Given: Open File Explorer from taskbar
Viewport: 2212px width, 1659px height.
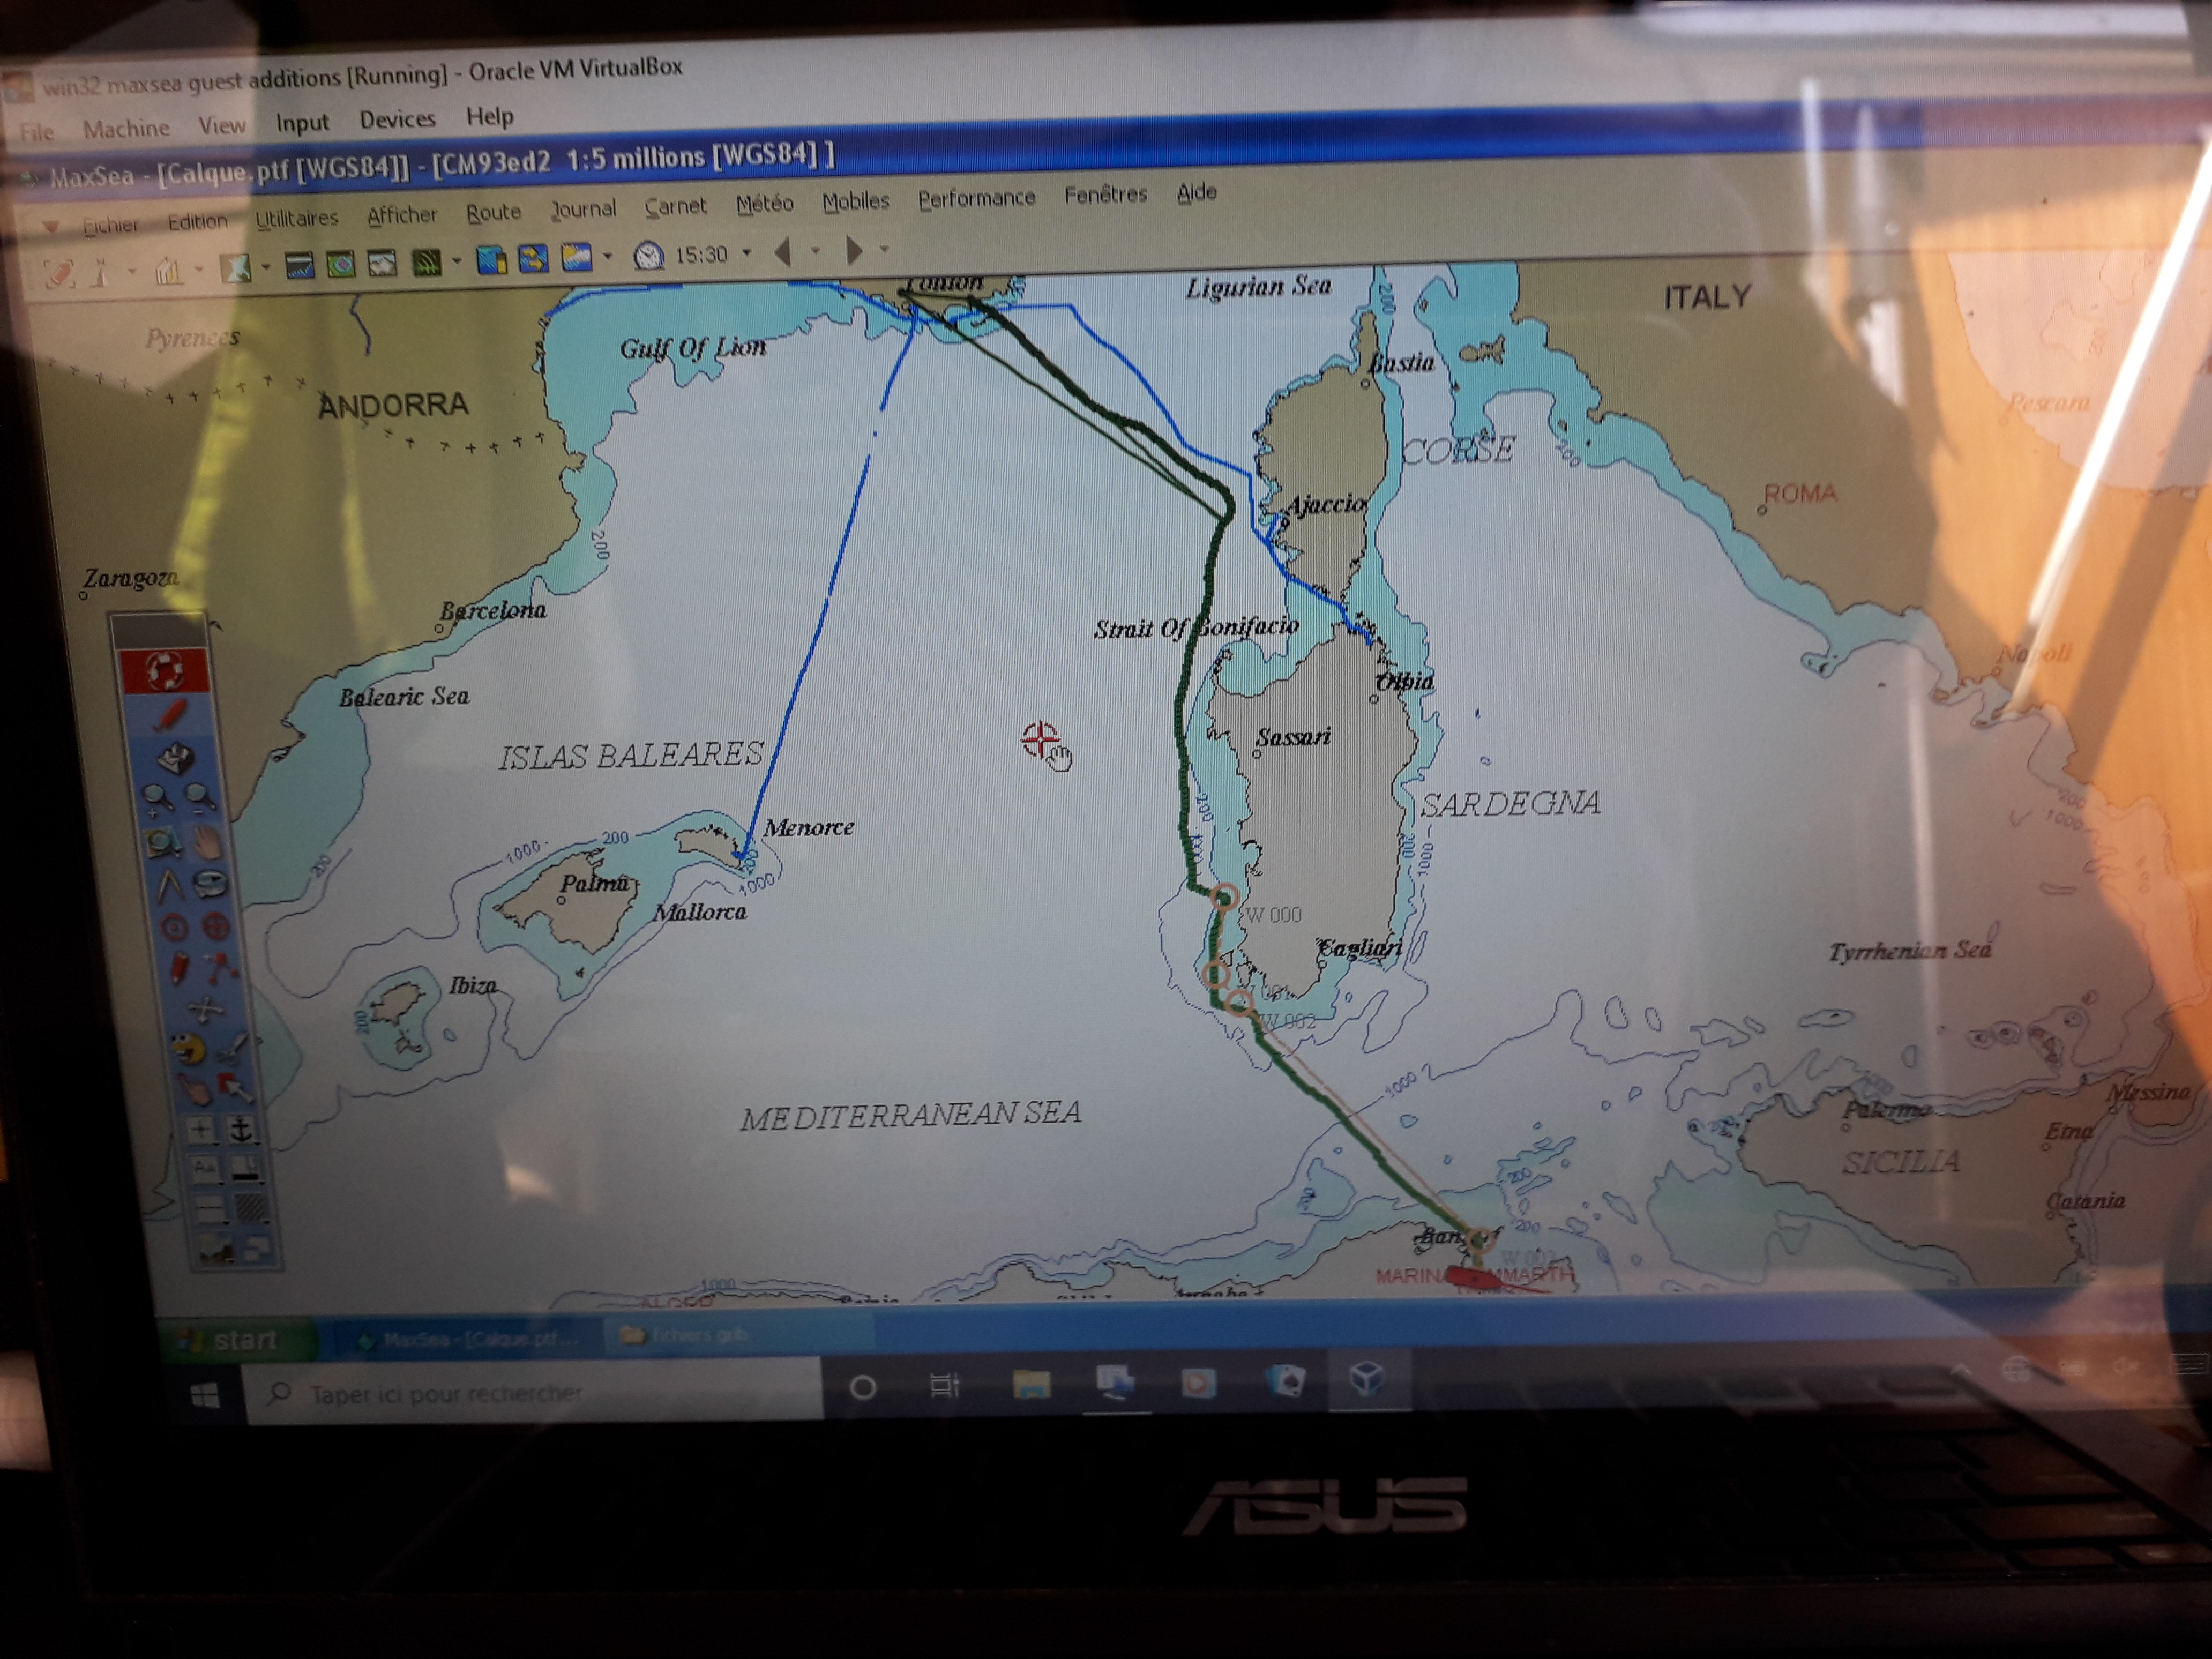Looking at the screenshot, I should click(x=1031, y=1385).
